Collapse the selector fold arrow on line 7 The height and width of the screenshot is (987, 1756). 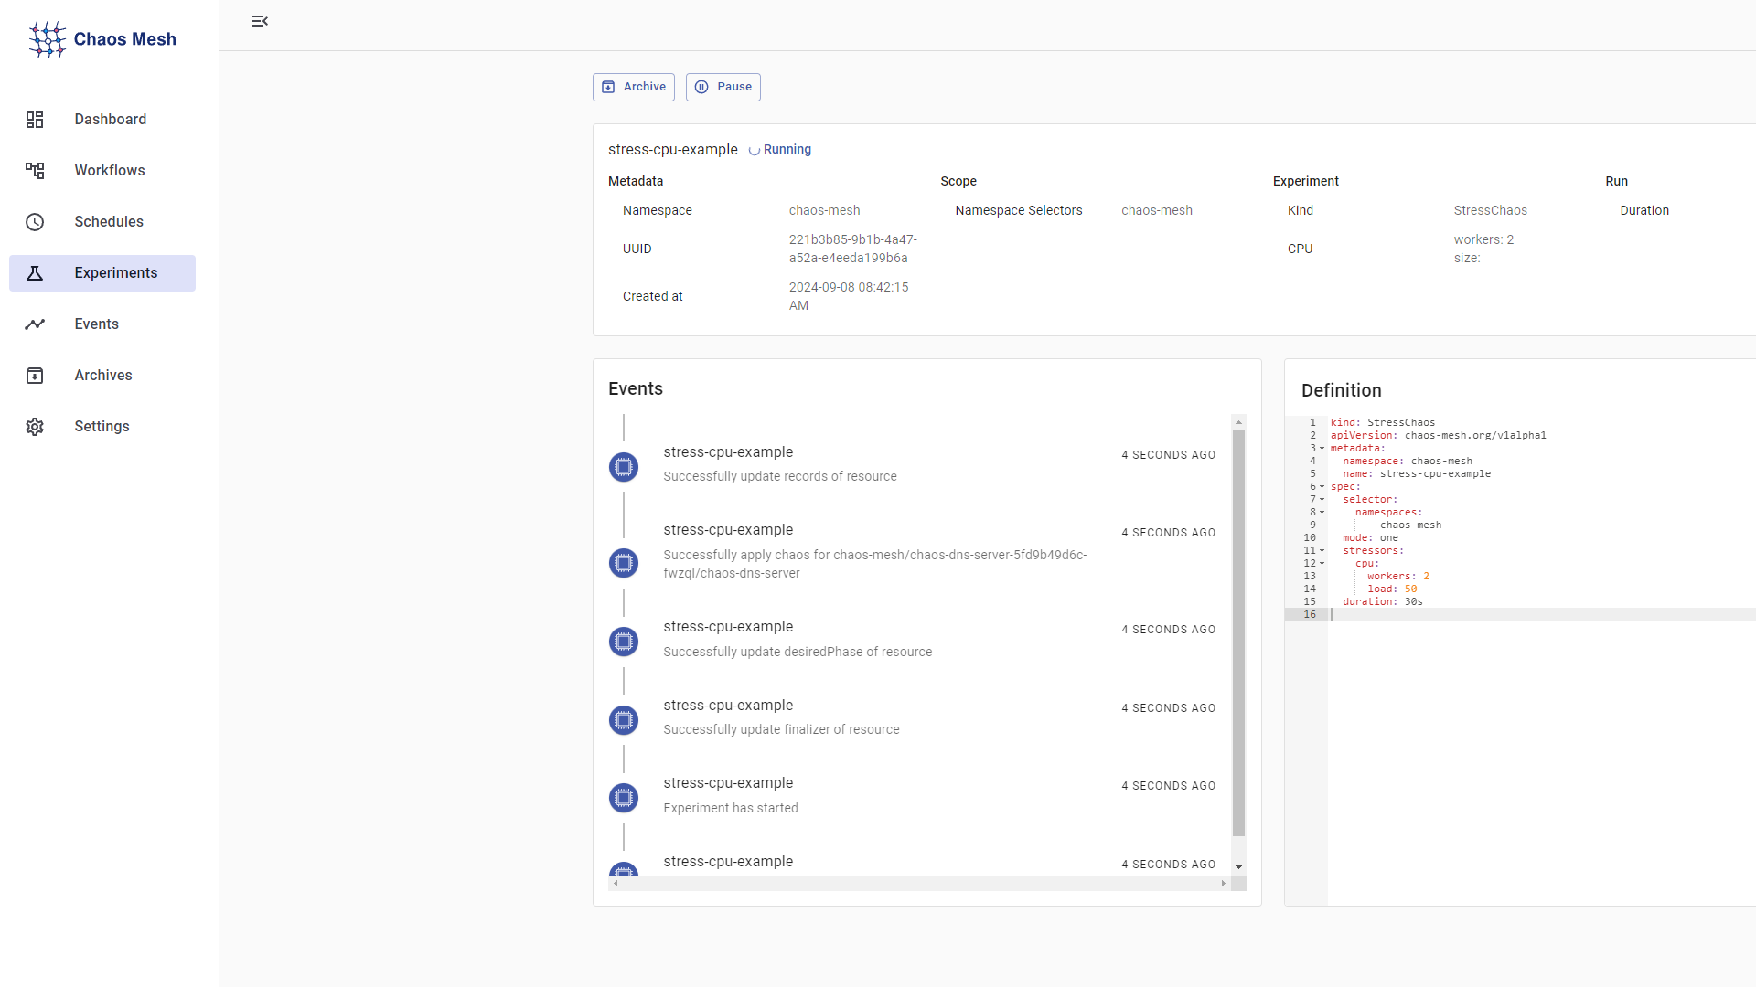(1322, 500)
